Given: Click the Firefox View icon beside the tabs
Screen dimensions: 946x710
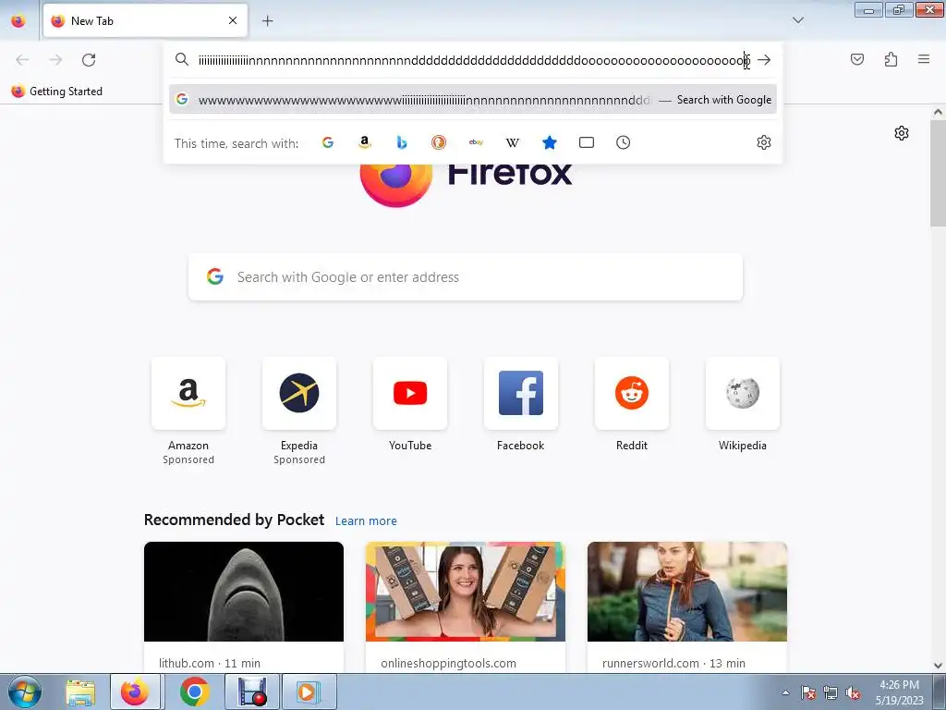Looking at the screenshot, I should 18,21.
